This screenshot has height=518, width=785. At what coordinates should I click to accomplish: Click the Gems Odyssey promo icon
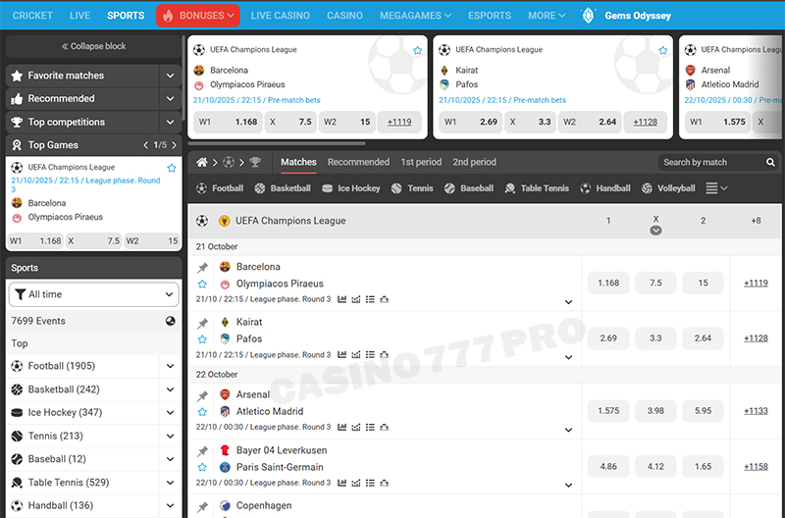[588, 16]
